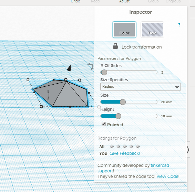
Task: Select the Color swatch option
Action: tap(124, 30)
